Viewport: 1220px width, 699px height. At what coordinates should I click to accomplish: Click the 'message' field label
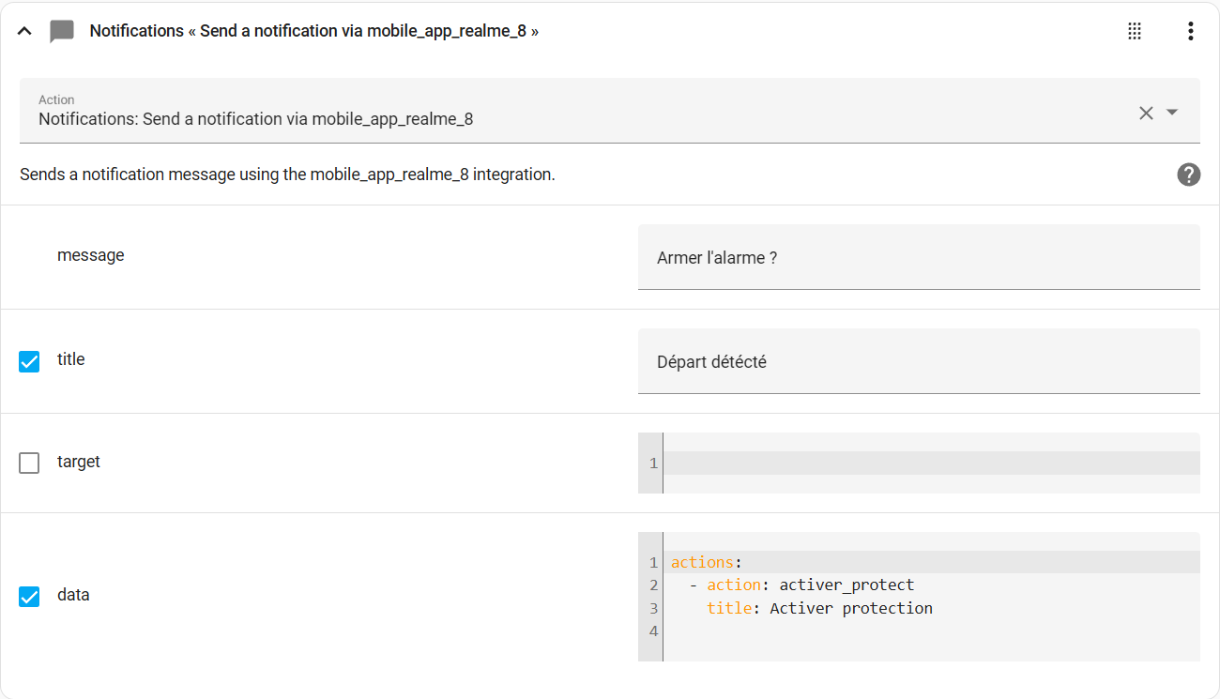pos(91,255)
